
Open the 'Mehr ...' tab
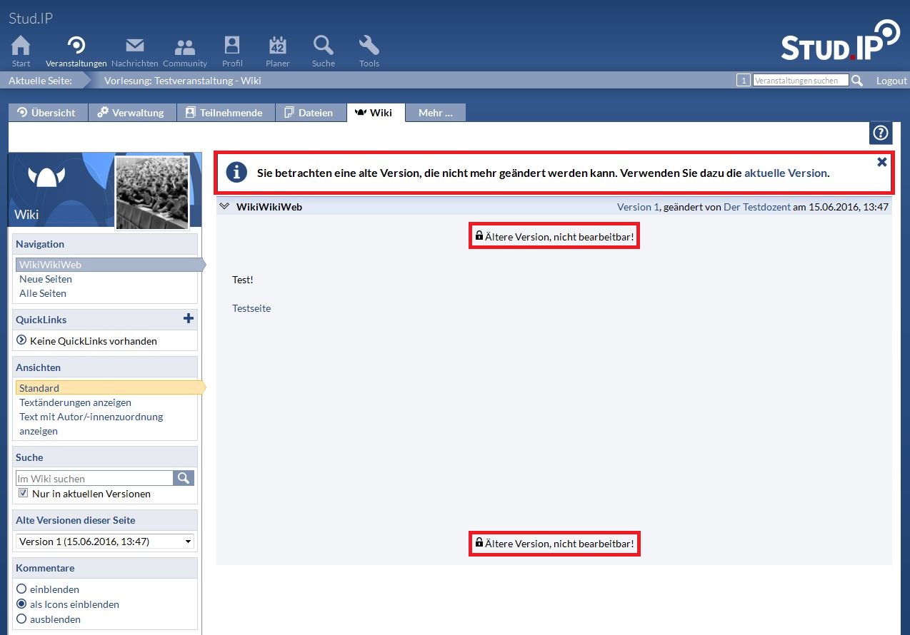pyautogui.click(x=435, y=113)
